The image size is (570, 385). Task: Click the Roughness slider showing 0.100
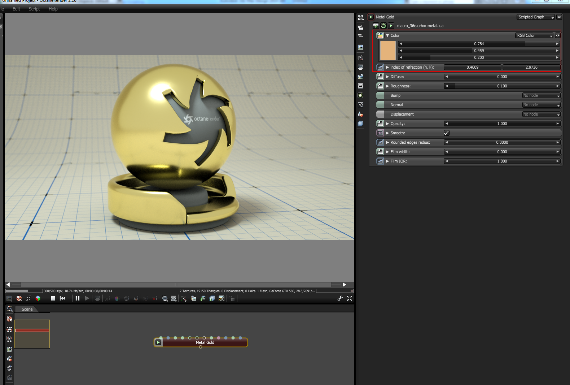pos(502,86)
